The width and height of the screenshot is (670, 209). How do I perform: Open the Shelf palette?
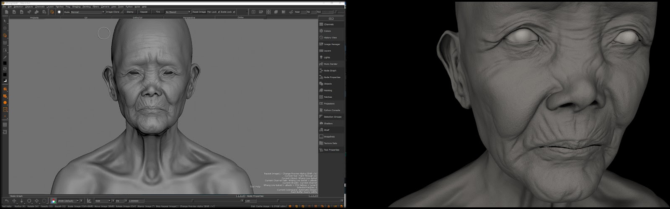(332, 130)
